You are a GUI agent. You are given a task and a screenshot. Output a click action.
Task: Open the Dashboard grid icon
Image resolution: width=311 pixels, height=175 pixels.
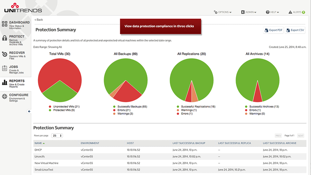pyautogui.click(x=4, y=24)
